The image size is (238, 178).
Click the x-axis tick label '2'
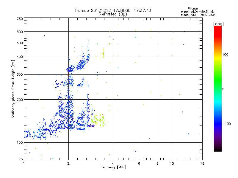[68, 163]
